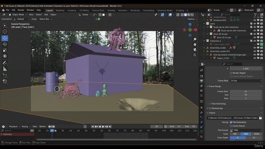Click the pan hand viewport gizmo
Image resolution: width=265 pixels, height=149 pixels.
point(195,44)
